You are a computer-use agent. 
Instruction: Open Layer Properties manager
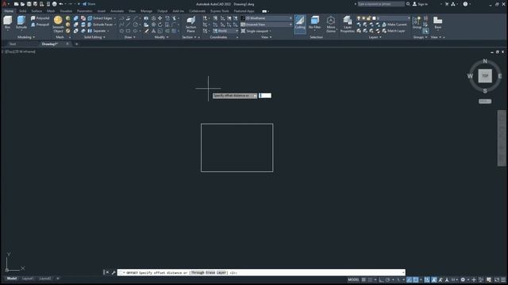tap(348, 25)
